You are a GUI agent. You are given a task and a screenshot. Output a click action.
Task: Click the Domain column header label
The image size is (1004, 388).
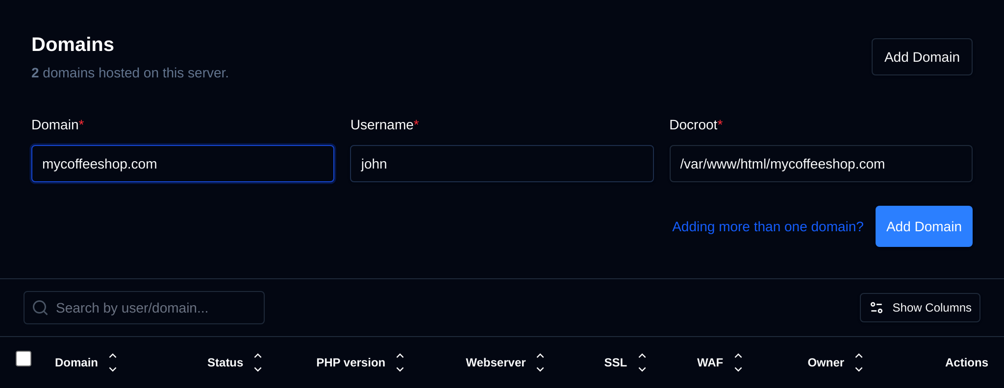click(76, 363)
